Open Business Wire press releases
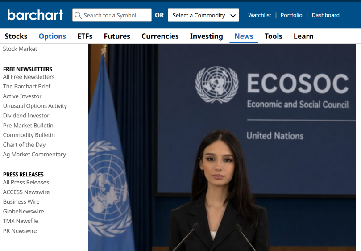 pos(21,202)
